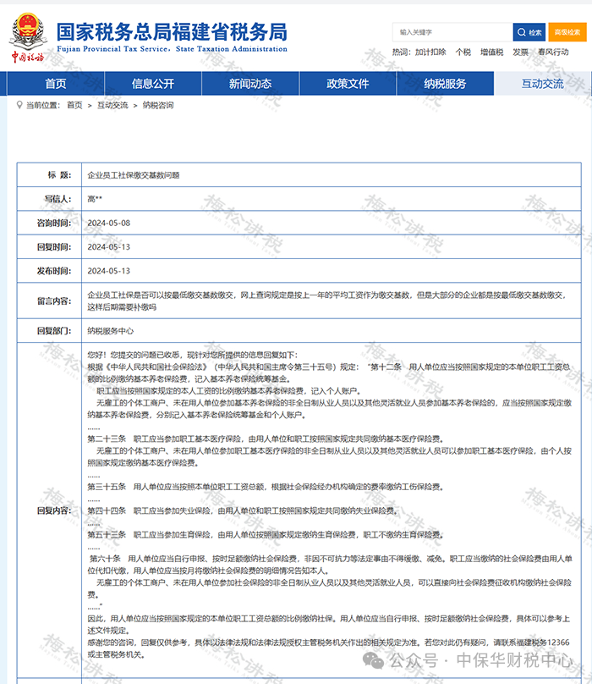
Task: Select the reply paragraph starting 第二十三条
Action: click(266, 439)
